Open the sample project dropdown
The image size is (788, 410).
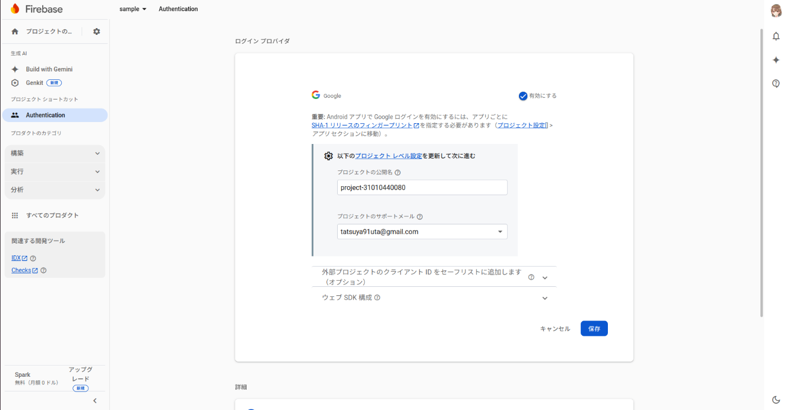133,9
